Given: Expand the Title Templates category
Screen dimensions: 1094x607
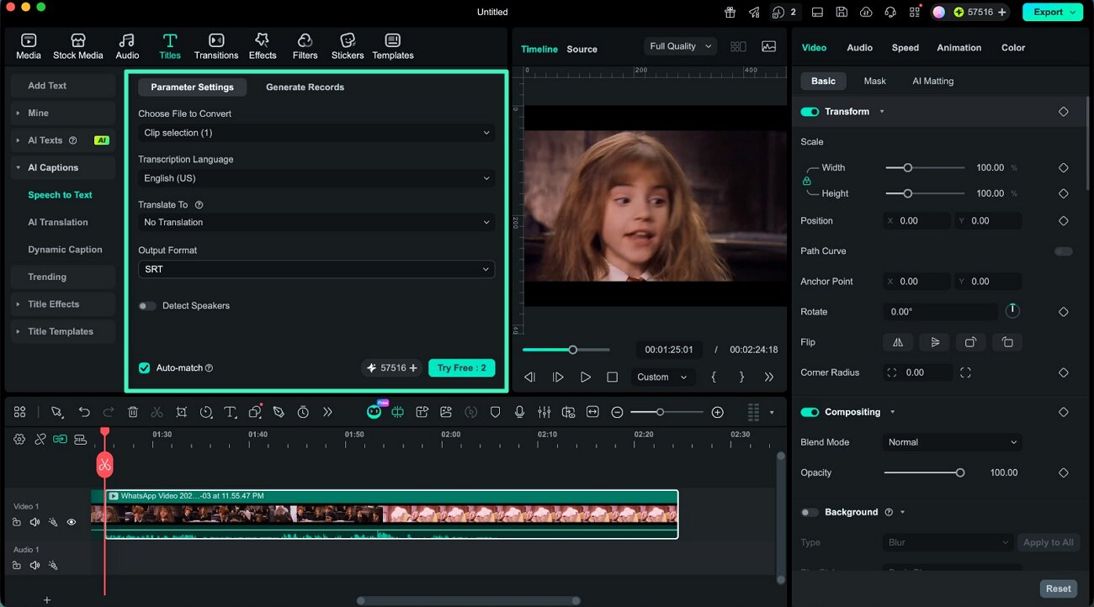Looking at the screenshot, I should (63, 331).
